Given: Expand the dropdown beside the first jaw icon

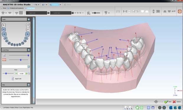Looking at the screenshot, I should click(x=6, y=13).
